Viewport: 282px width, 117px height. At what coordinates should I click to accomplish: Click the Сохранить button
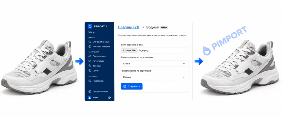pyautogui.click(x=132, y=86)
